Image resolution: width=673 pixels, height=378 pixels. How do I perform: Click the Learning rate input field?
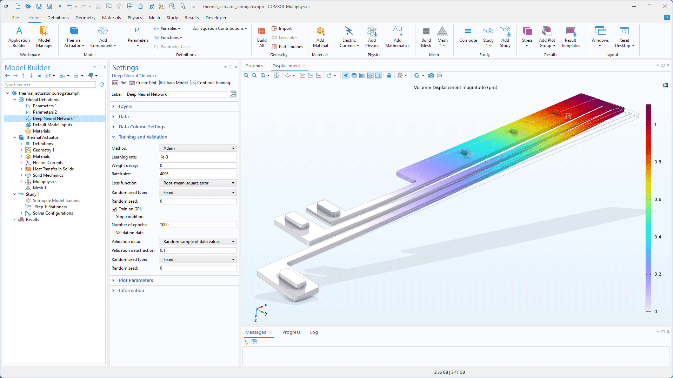[x=198, y=157]
